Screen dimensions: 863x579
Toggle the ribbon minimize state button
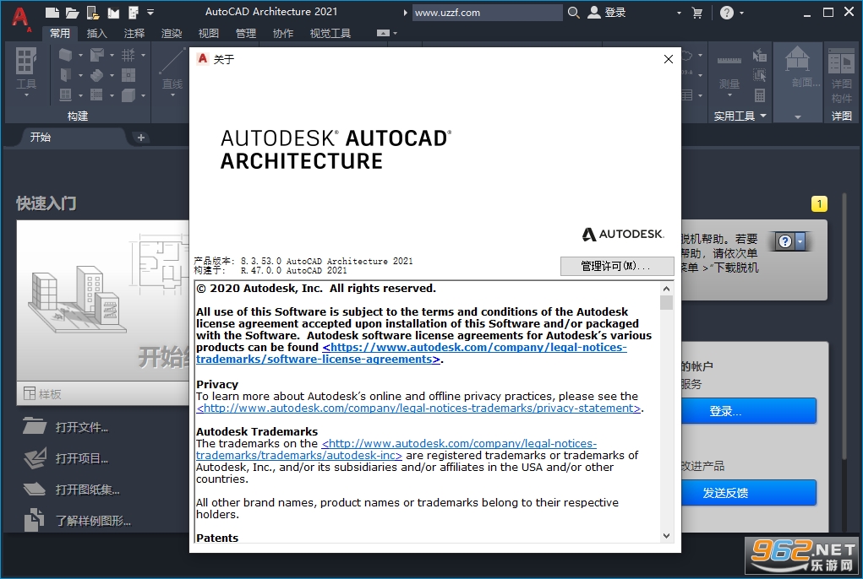pos(383,33)
